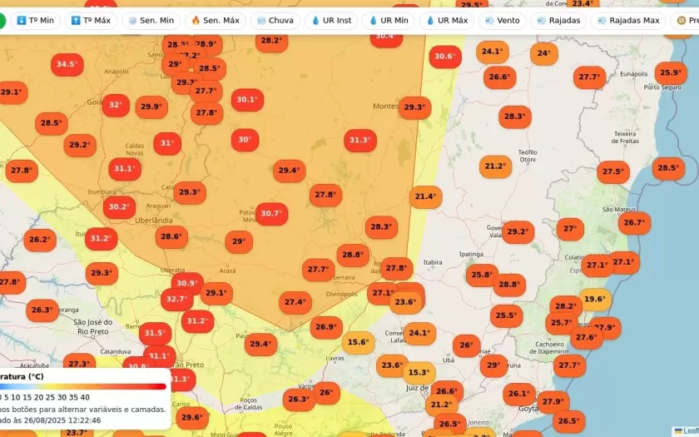Select the Rajadas wind gust button
The image size is (699, 437).
coord(558,20)
